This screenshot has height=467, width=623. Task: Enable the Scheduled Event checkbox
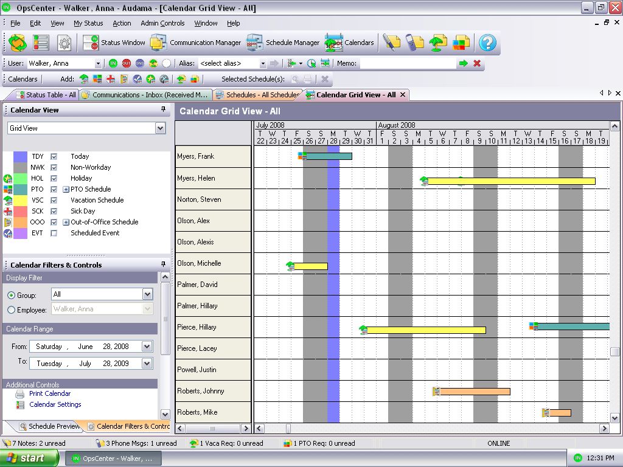54,233
